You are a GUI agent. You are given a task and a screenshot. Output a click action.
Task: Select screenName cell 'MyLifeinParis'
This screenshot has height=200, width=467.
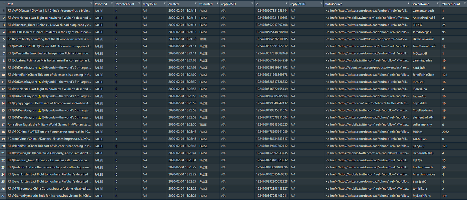coord(422,196)
